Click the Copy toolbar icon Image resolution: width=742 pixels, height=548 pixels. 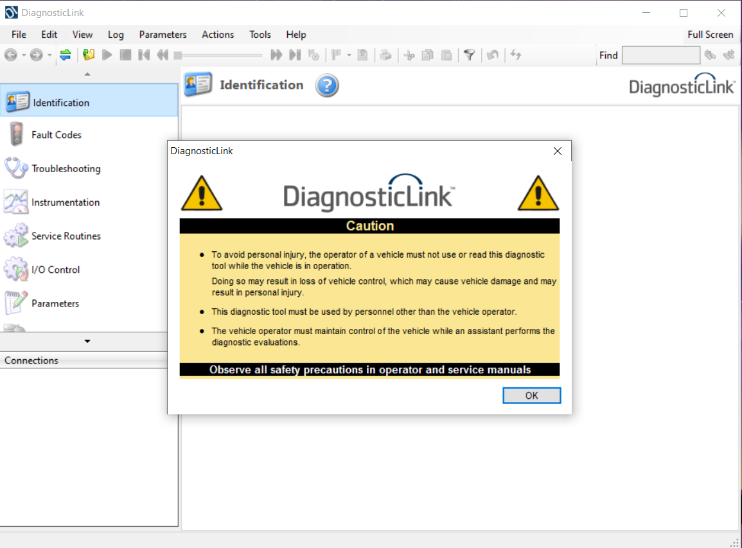(x=428, y=55)
